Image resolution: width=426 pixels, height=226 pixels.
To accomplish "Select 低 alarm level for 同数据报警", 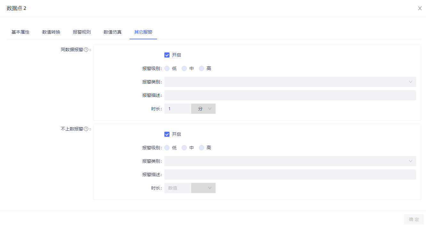I will pos(167,68).
